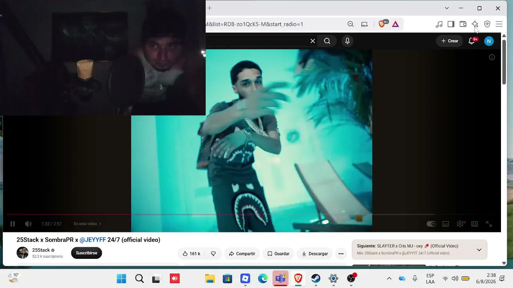Open the Windows Start menu
The width and height of the screenshot is (513, 288).
(121, 278)
